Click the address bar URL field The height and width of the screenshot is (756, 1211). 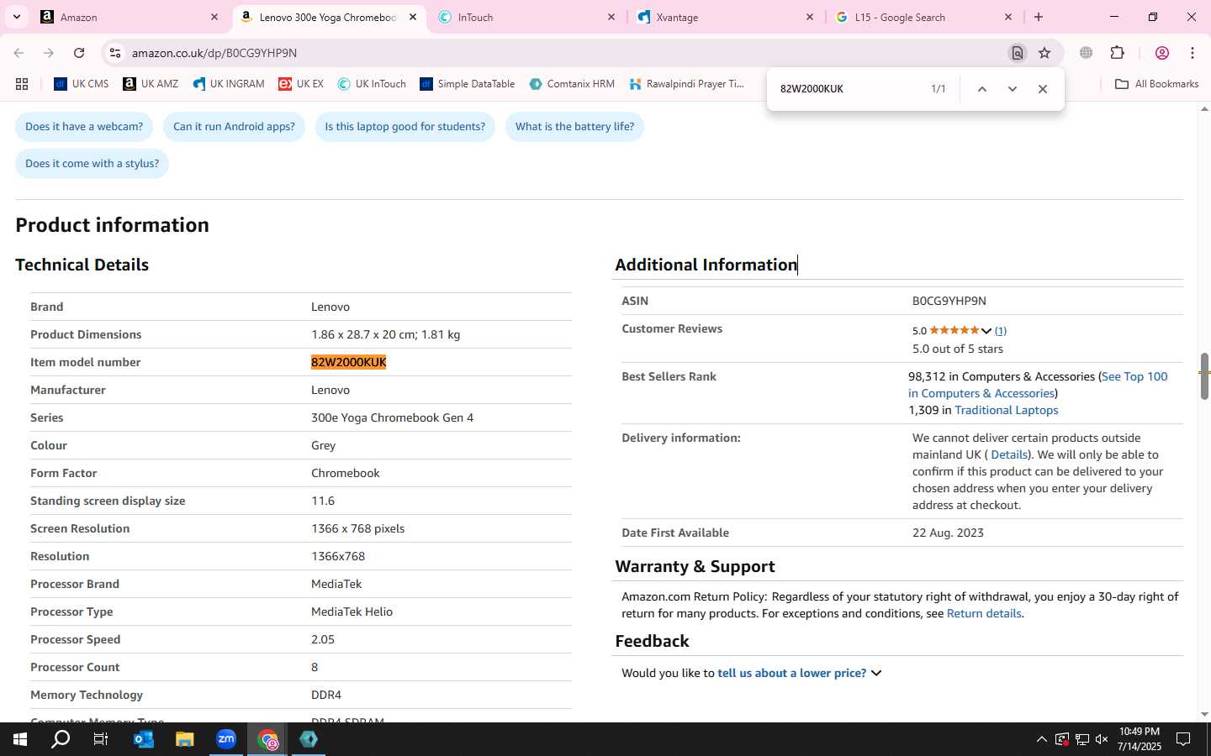(563, 53)
